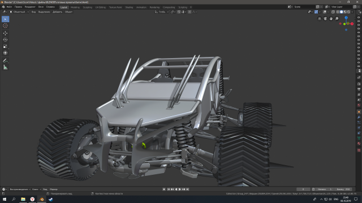Click the Blender logo menu icon
Image resolution: width=362 pixels, height=203 pixels.
(3, 7)
